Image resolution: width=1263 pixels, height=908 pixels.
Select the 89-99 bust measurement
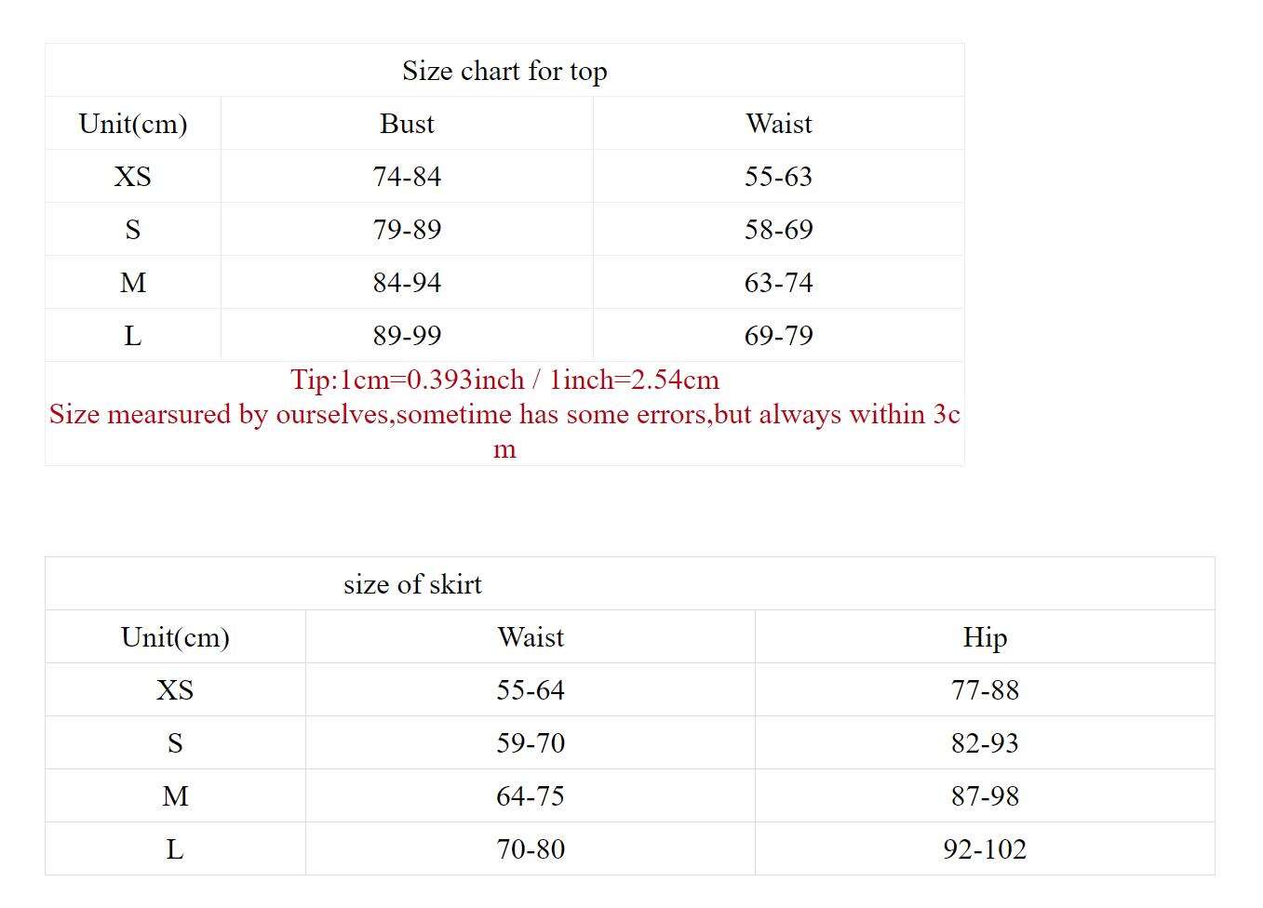[x=407, y=336]
